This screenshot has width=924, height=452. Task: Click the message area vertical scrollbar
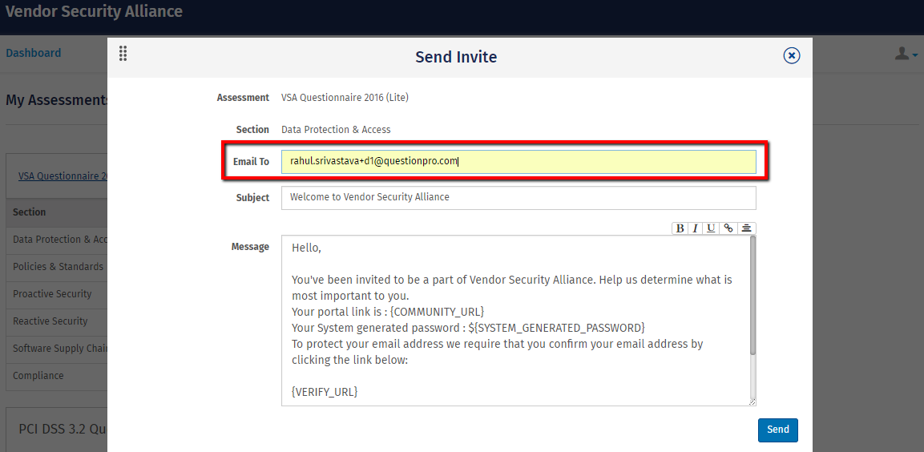click(753, 297)
